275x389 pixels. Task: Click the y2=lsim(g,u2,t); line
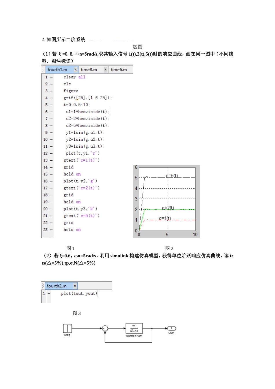click(x=85, y=140)
